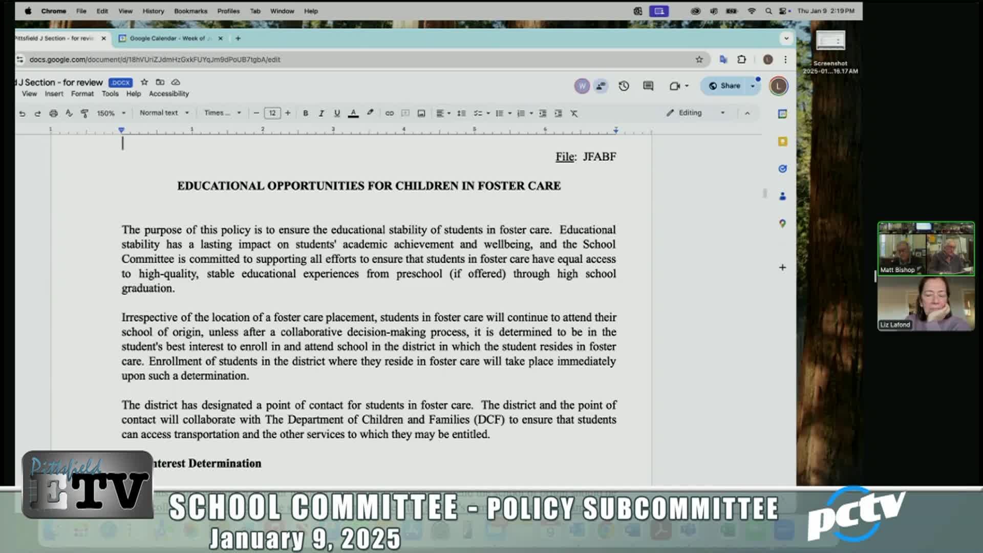Screen dimensions: 983x553
Task: Open the Tools menu in Docs
Action: coord(110,94)
